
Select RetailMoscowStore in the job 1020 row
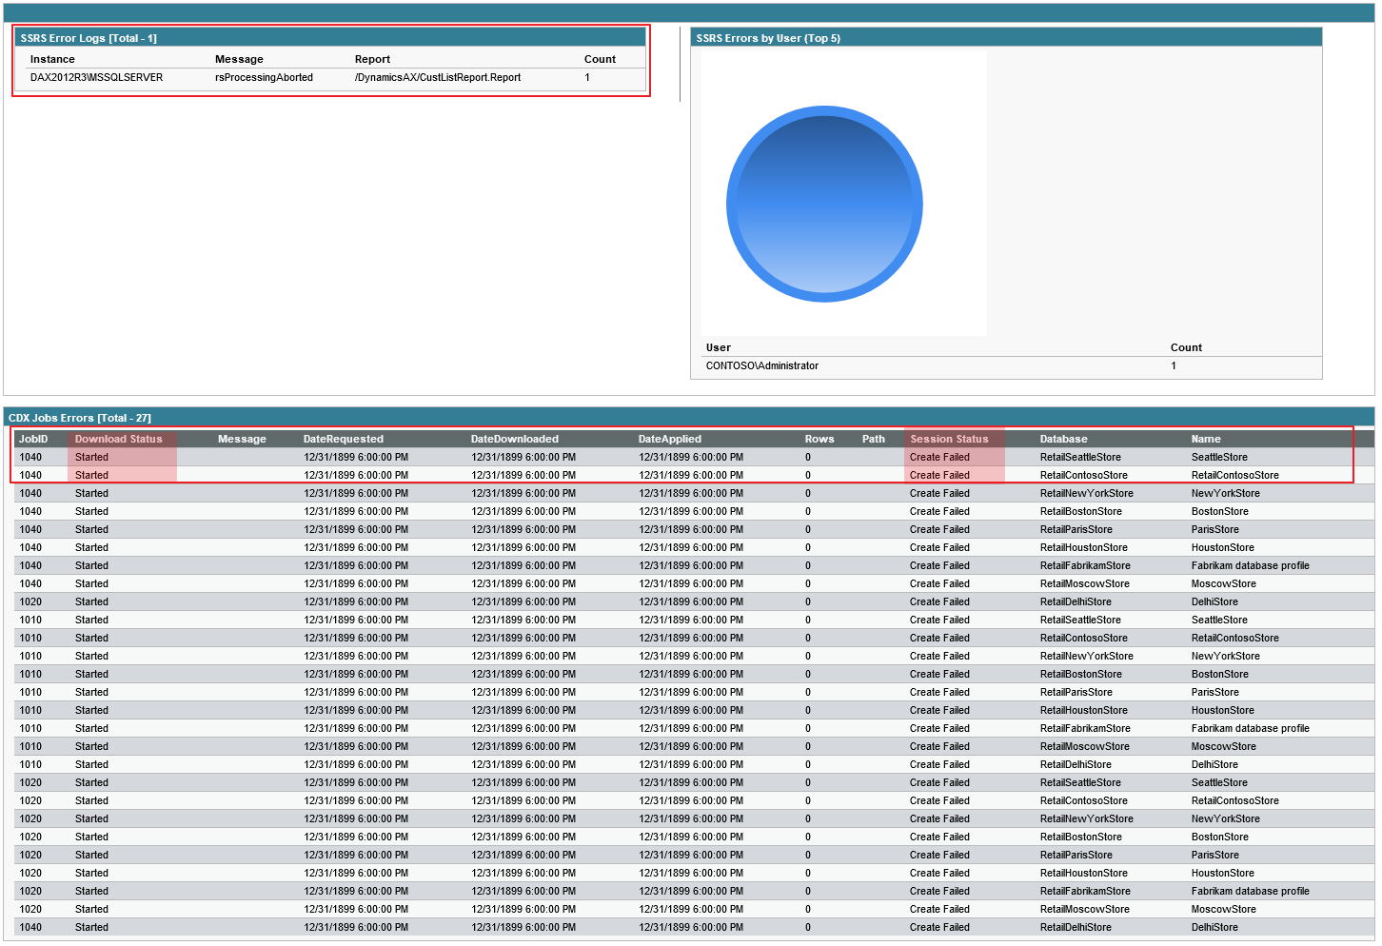(1085, 909)
